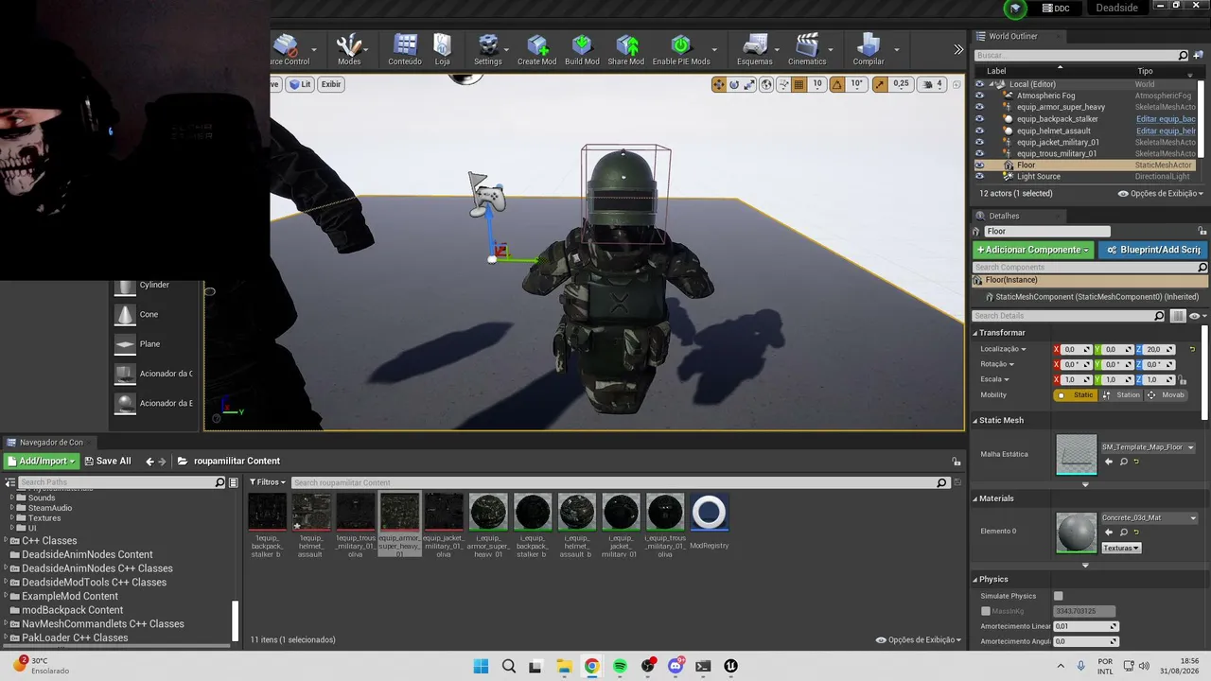The width and height of the screenshot is (1211, 681).
Task: Open property matrix icon beside Search Details
Action: [1178, 316]
